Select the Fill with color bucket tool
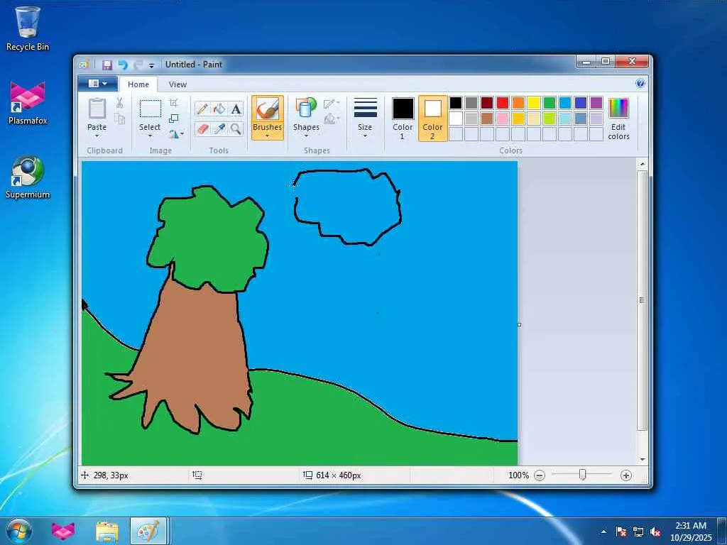The image size is (727, 545). [219, 109]
